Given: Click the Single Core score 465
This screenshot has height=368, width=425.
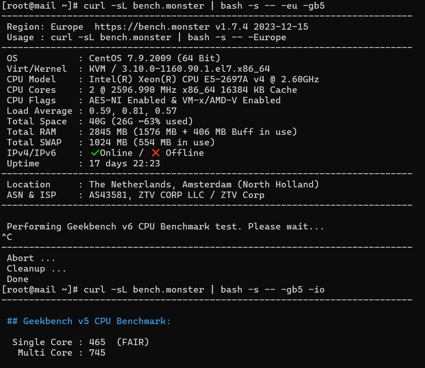Looking at the screenshot, I should (97, 342).
